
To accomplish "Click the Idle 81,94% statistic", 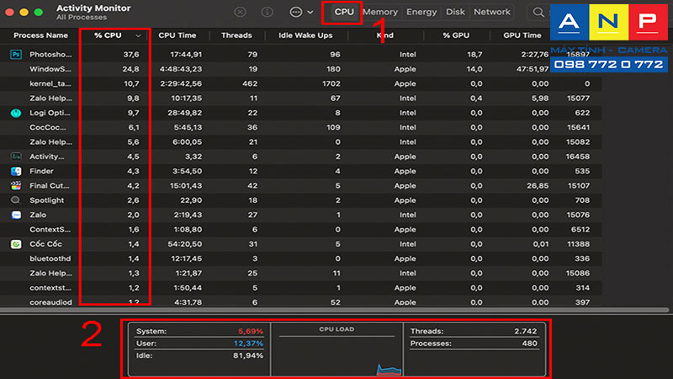I will pos(199,355).
